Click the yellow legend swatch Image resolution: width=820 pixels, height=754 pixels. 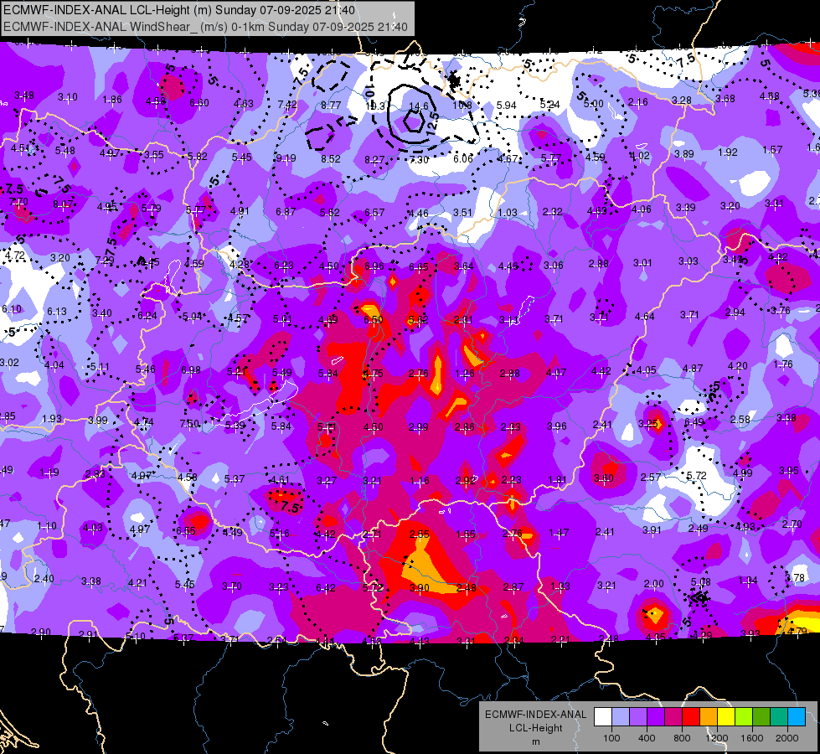[x=726, y=717]
